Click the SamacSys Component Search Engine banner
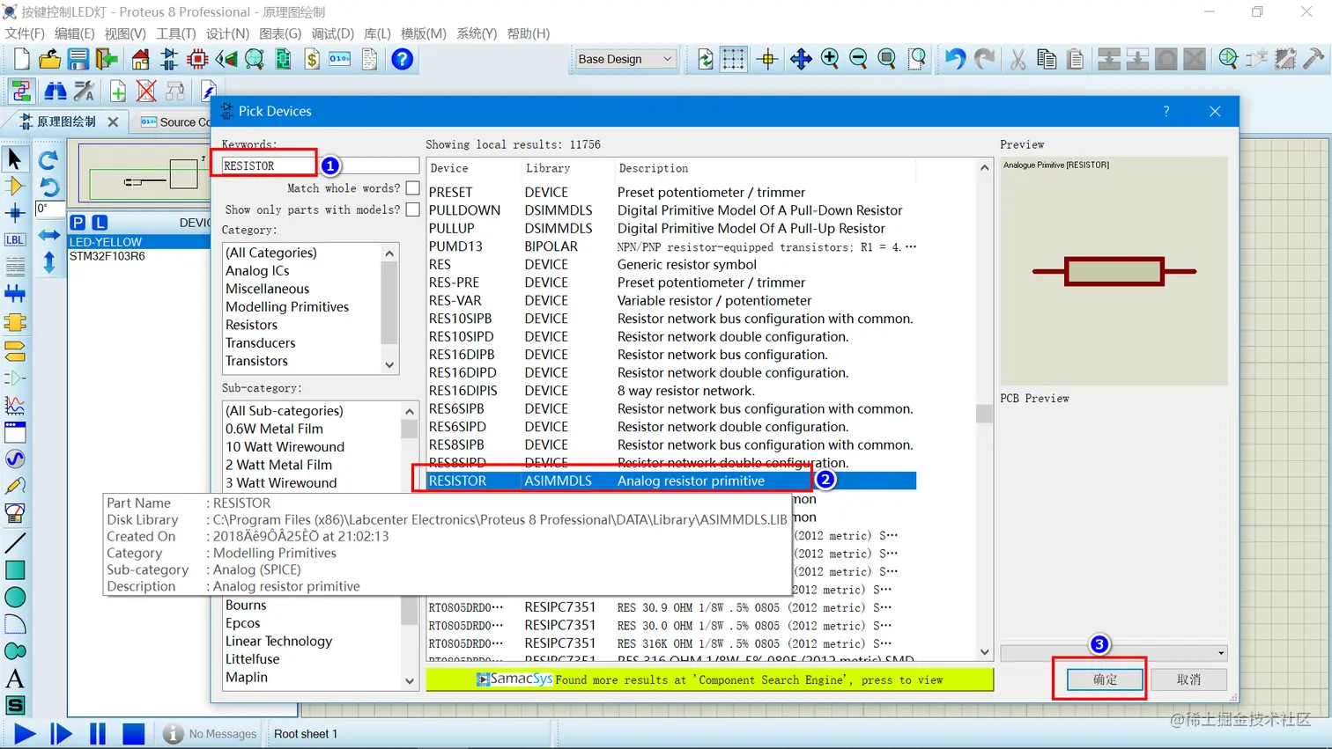This screenshot has height=749, width=1332. point(709,679)
